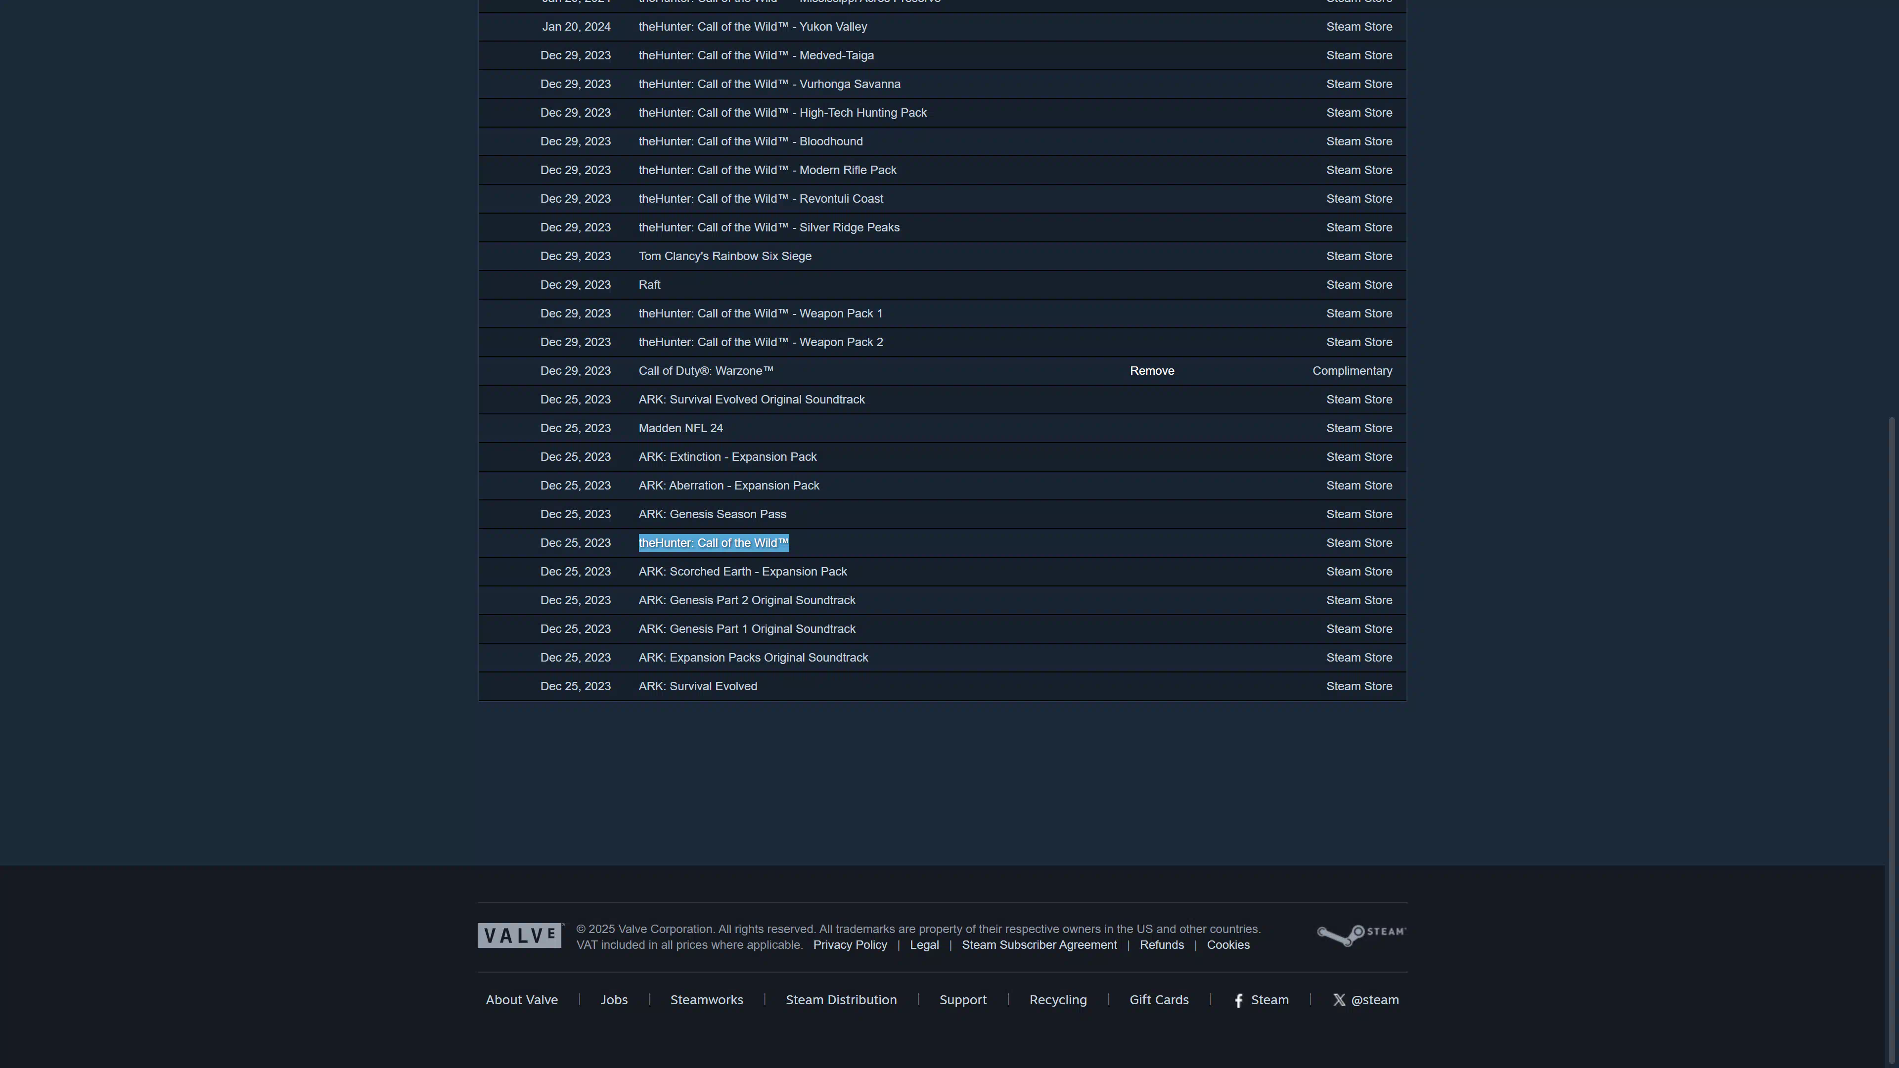Click the final ARK: Survival Evolved base game row
Viewport: 1899px width, 1068px height.
(x=942, y=687)
